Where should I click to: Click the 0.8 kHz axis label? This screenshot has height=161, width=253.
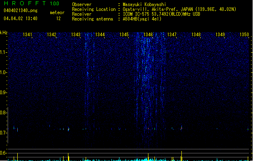pos(4,113)
